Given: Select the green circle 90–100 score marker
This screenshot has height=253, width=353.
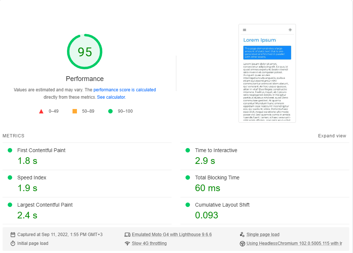Looking at the screenshot, I should pos(110,111).
